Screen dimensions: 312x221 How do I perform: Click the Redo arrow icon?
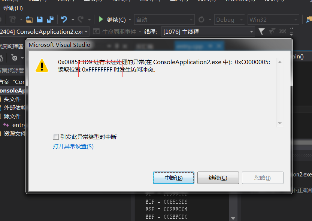(81, 19)
